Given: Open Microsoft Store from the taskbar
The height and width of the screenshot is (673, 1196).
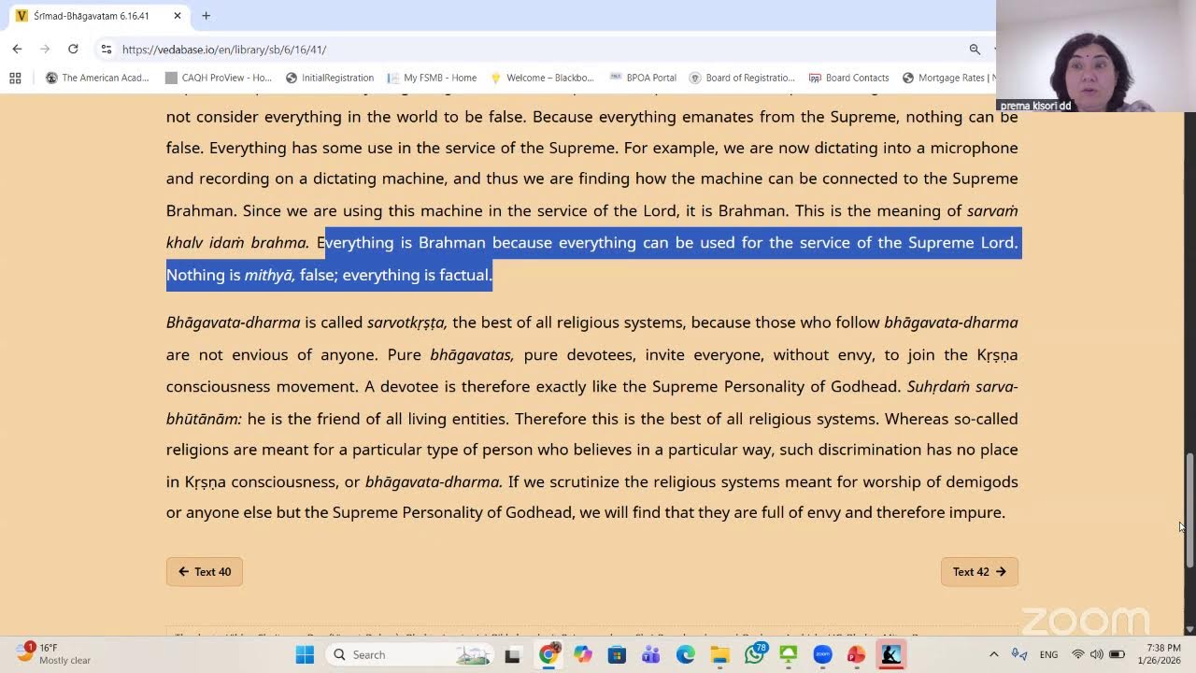Looking at the screenshot, I should [x=617, y=654].
